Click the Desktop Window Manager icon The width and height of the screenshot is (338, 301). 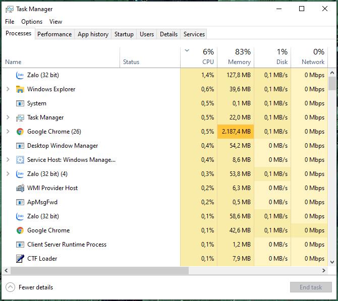(x=20, y=146)
